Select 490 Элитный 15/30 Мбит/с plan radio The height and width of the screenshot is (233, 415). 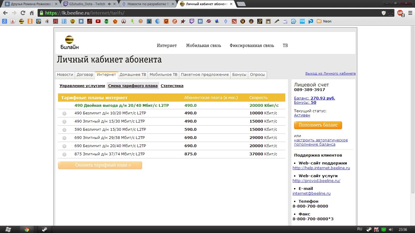pyautogui.click(x=64, y=122)
